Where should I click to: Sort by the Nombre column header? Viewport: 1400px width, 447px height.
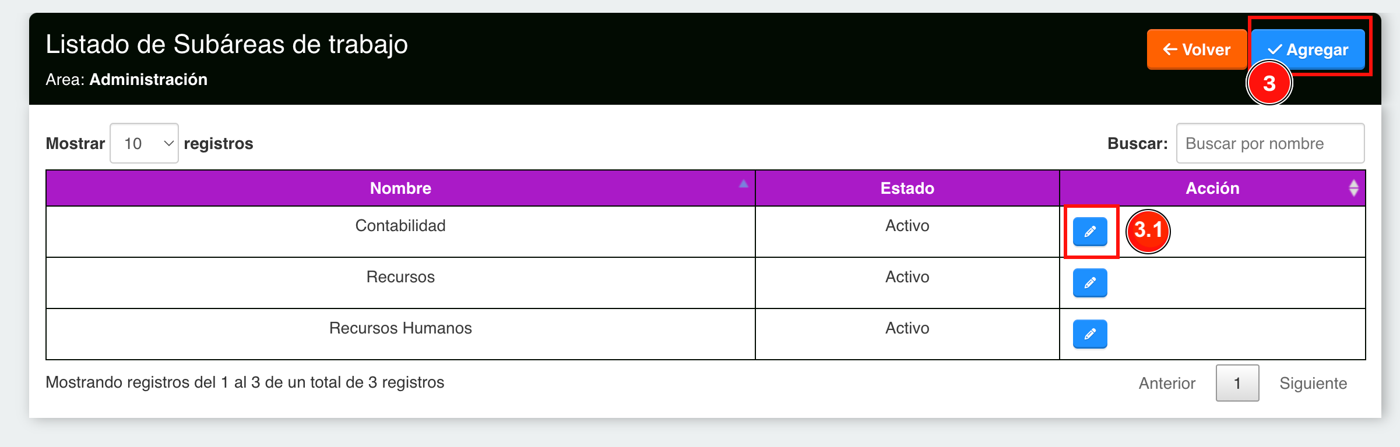coord(400,188)
